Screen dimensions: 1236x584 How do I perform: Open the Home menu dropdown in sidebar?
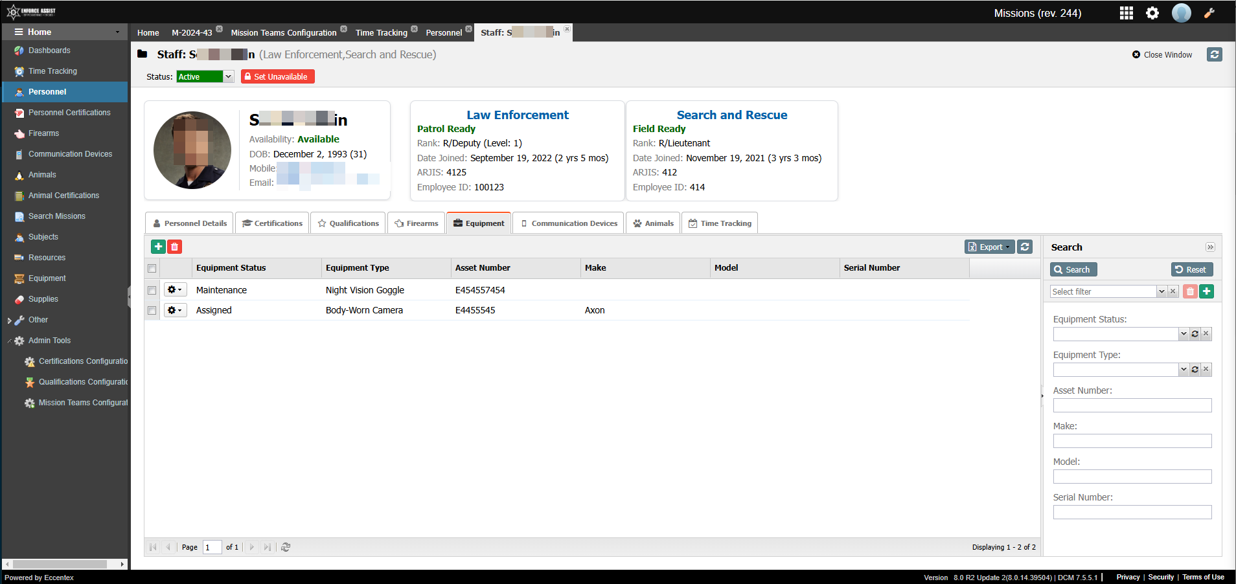[x=117, y=32]
